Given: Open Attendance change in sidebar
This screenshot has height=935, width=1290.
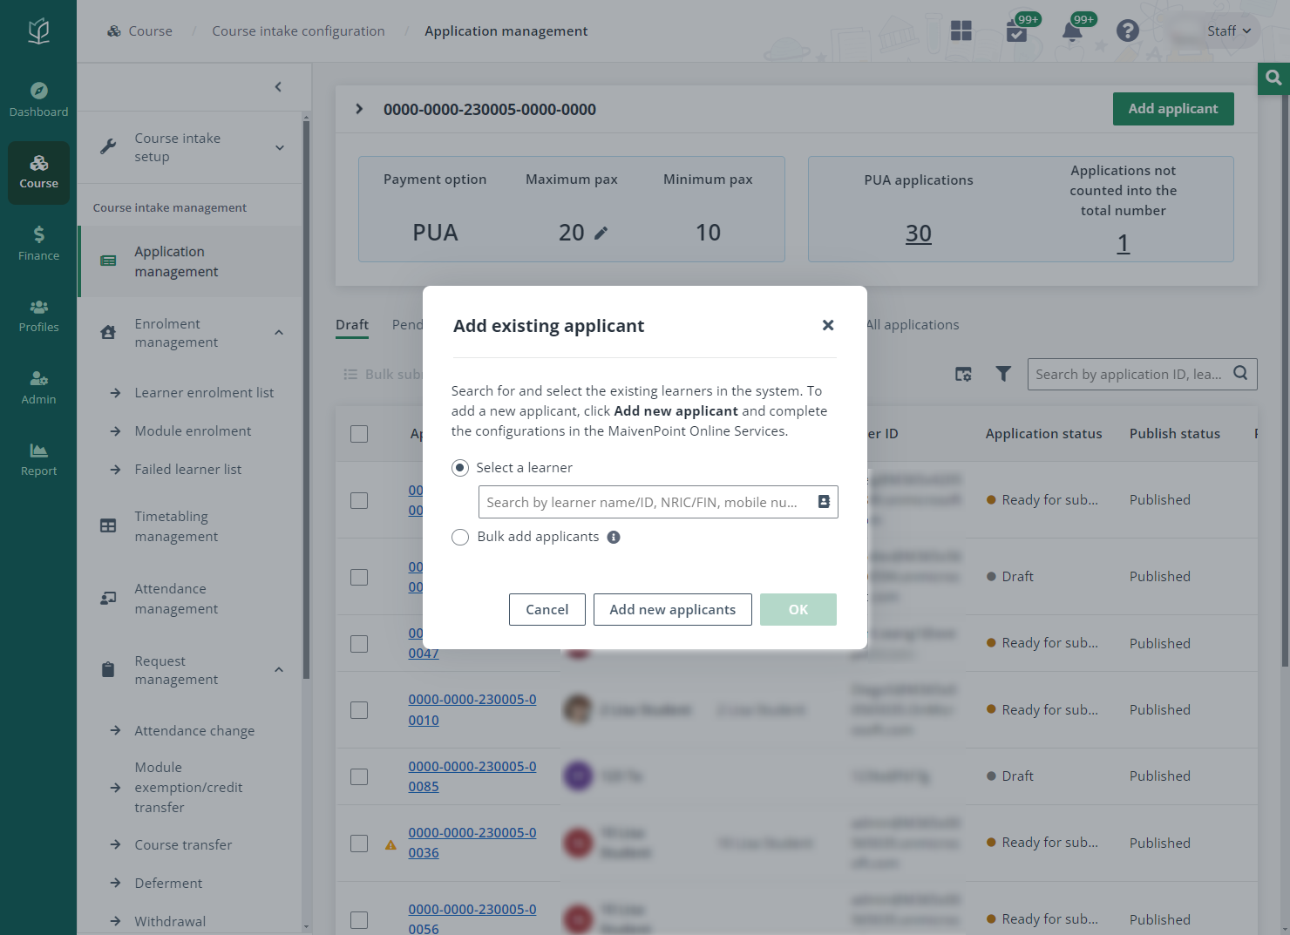Looking at the screenshot, I should point(194,731).
